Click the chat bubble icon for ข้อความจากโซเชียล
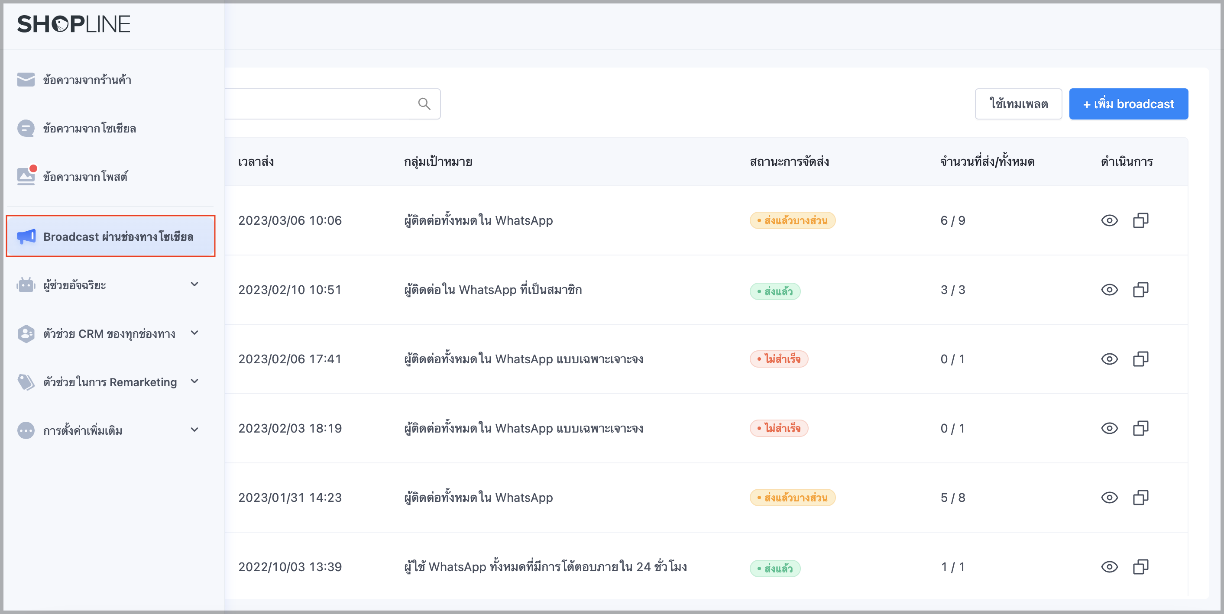This screenshot has height=614, width=1224. click(26, 128)
